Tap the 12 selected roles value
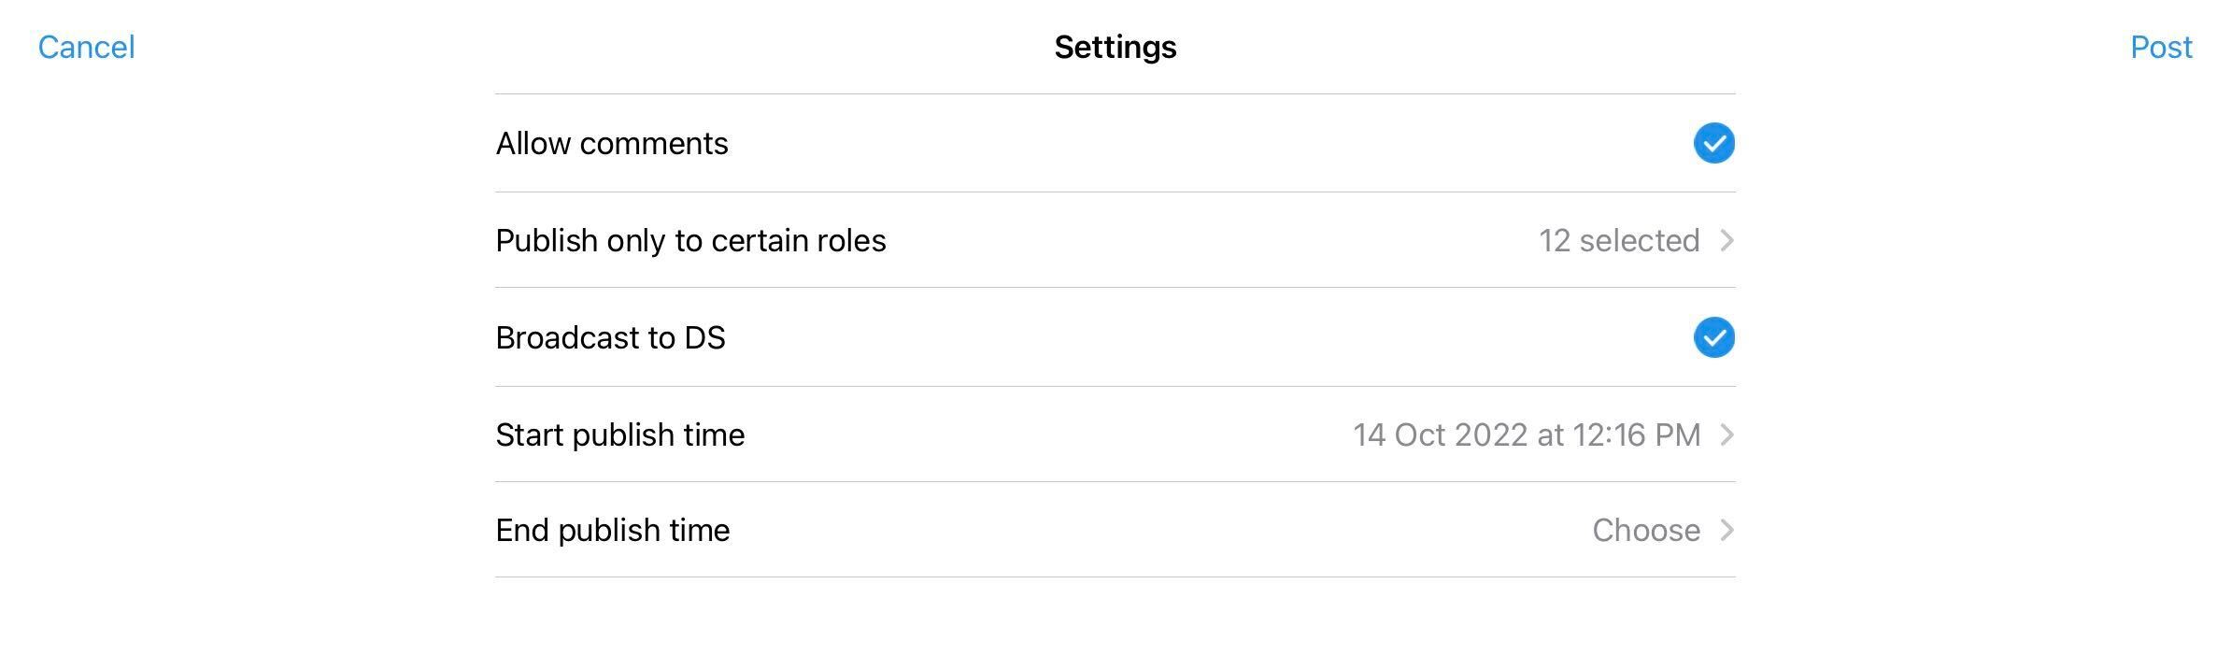 tap(1619, 240)
